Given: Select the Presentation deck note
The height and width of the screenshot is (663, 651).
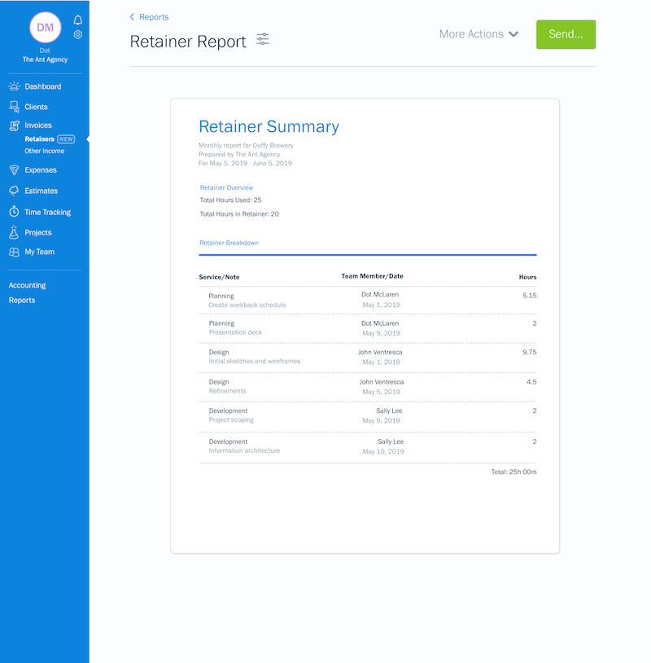Looking at the screenshot, I should tap(235, 332).
